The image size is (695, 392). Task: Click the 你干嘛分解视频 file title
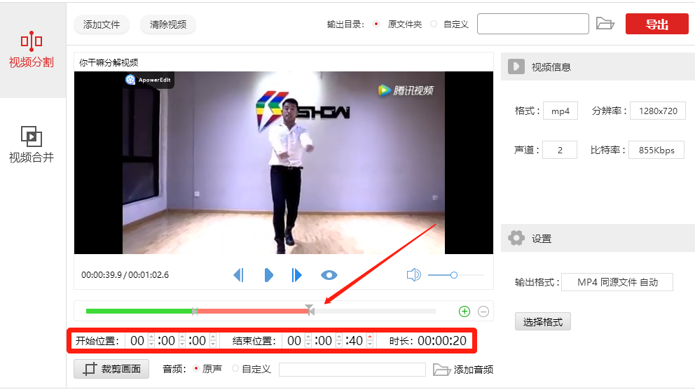point(109,62)
